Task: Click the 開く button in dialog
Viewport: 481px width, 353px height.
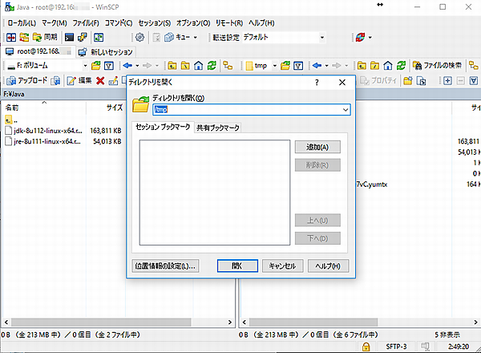Action: point(237,266)
